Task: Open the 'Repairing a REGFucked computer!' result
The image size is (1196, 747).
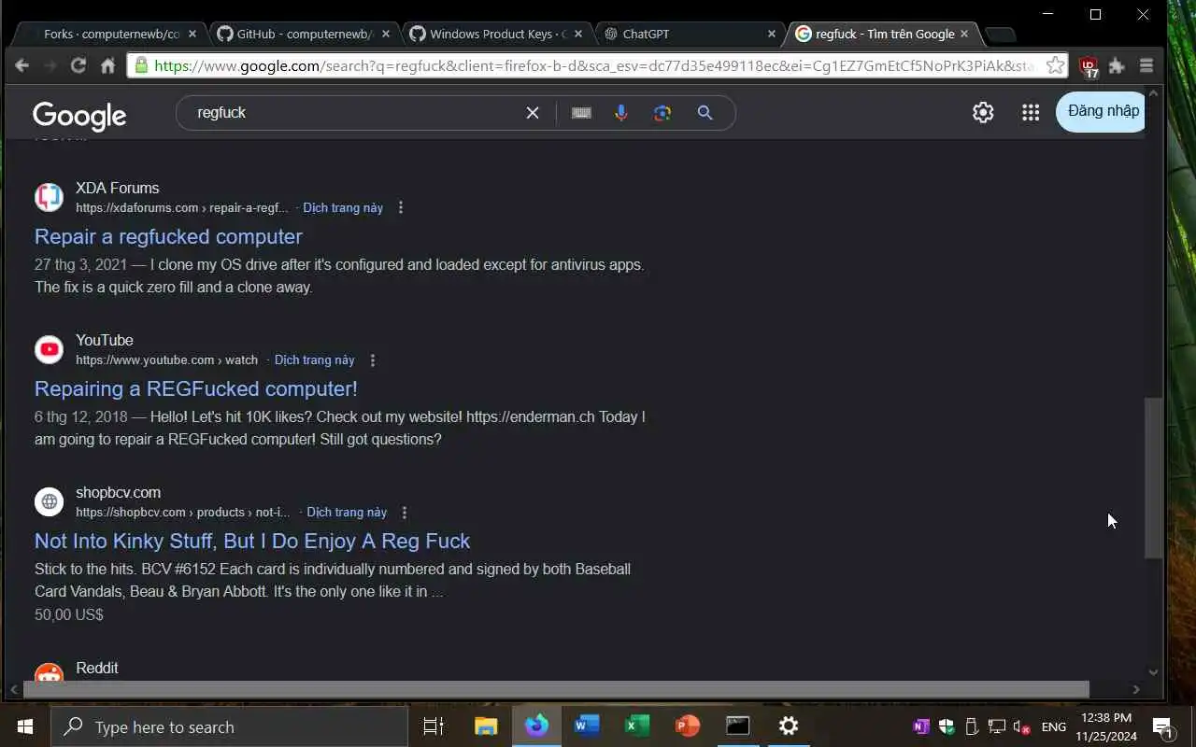Action: coord(196,388)
